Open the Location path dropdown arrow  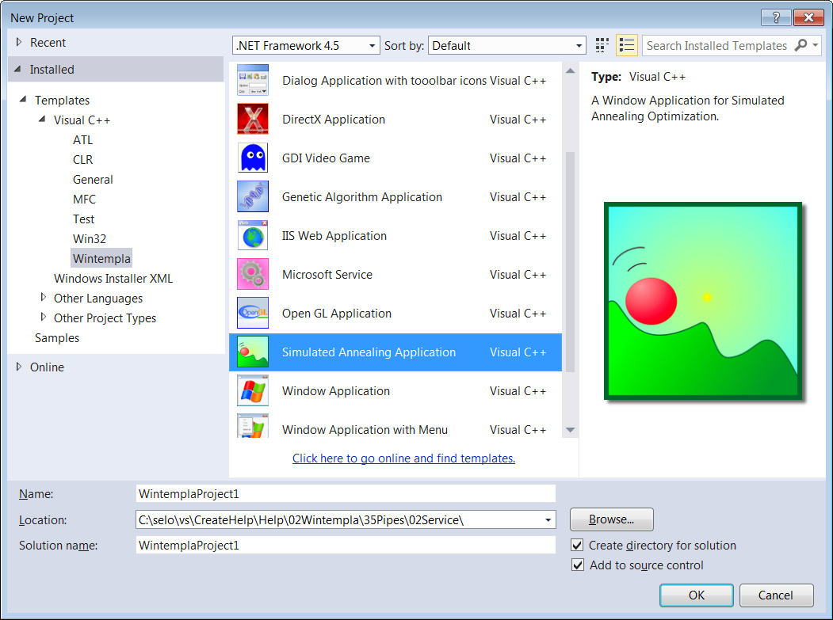[548, 520]
